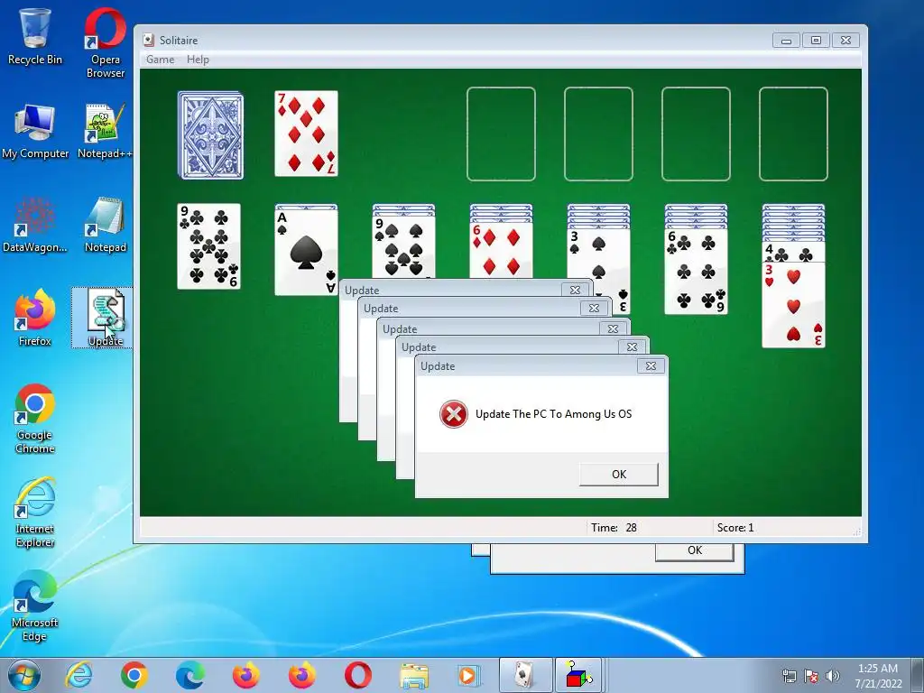Viewport: 924px width, 693px height.
Task: Open Windows Explorer folder in the taskbar
Action: click(x=414, y=676)
